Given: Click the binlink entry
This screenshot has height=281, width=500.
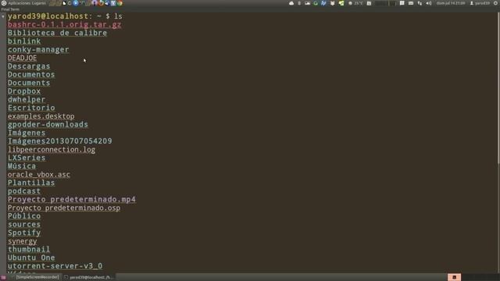Looking at the screenshot, I should (24, 41).
